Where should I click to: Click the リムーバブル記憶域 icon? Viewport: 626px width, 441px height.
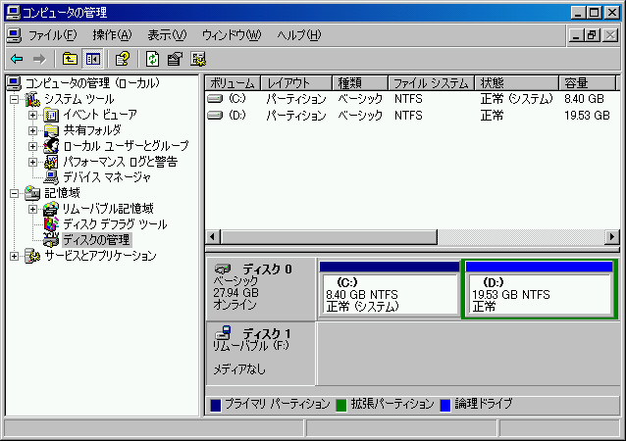[x=51, y=209]
